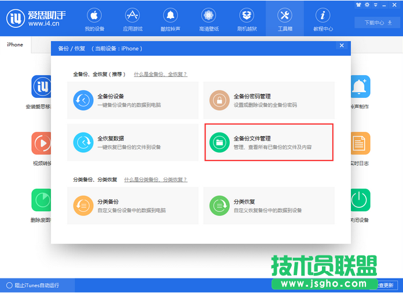Viewport: 403px width, 293px height.
Task: Click the 实时日志 log icon behind dialog
Action: (x=360, y=144)
